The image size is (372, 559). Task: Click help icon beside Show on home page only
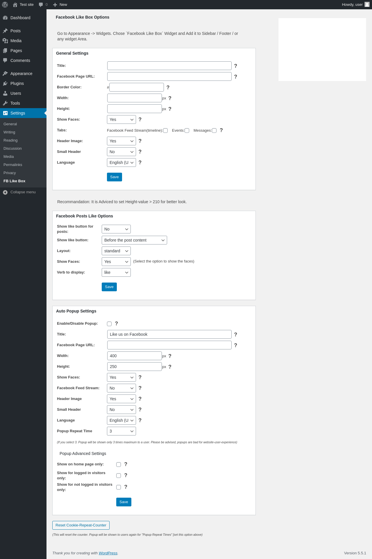[x=126, y=464]
